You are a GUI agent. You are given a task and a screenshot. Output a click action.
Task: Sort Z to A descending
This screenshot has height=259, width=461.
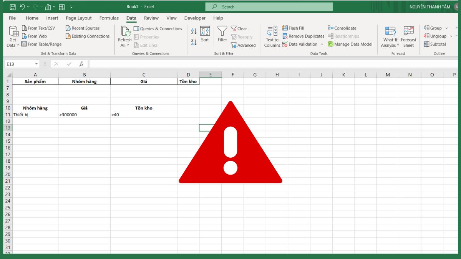(x=194, y=42)
